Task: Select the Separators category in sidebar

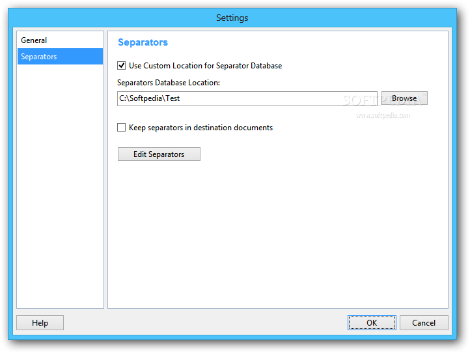Action: coord(60,57)
